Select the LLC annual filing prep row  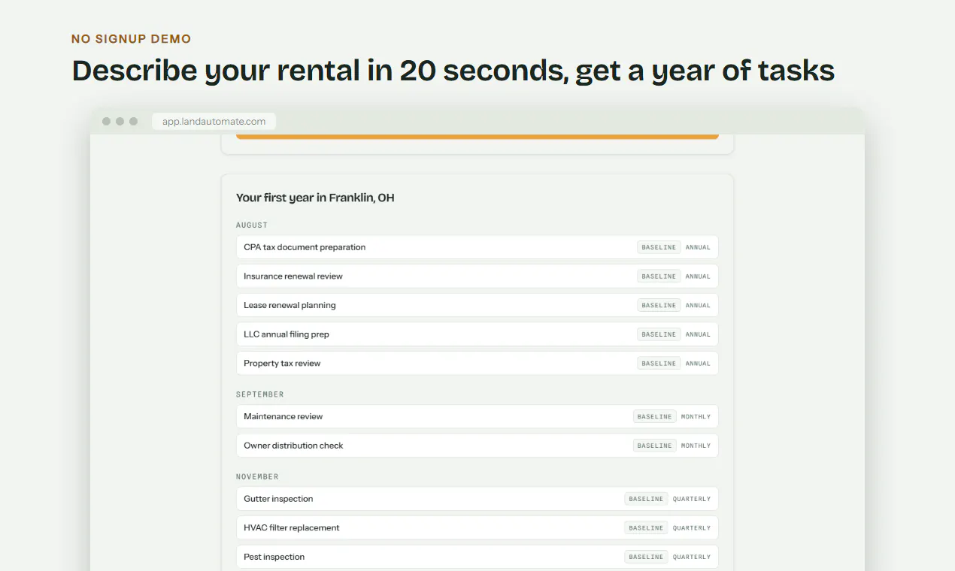477,334
